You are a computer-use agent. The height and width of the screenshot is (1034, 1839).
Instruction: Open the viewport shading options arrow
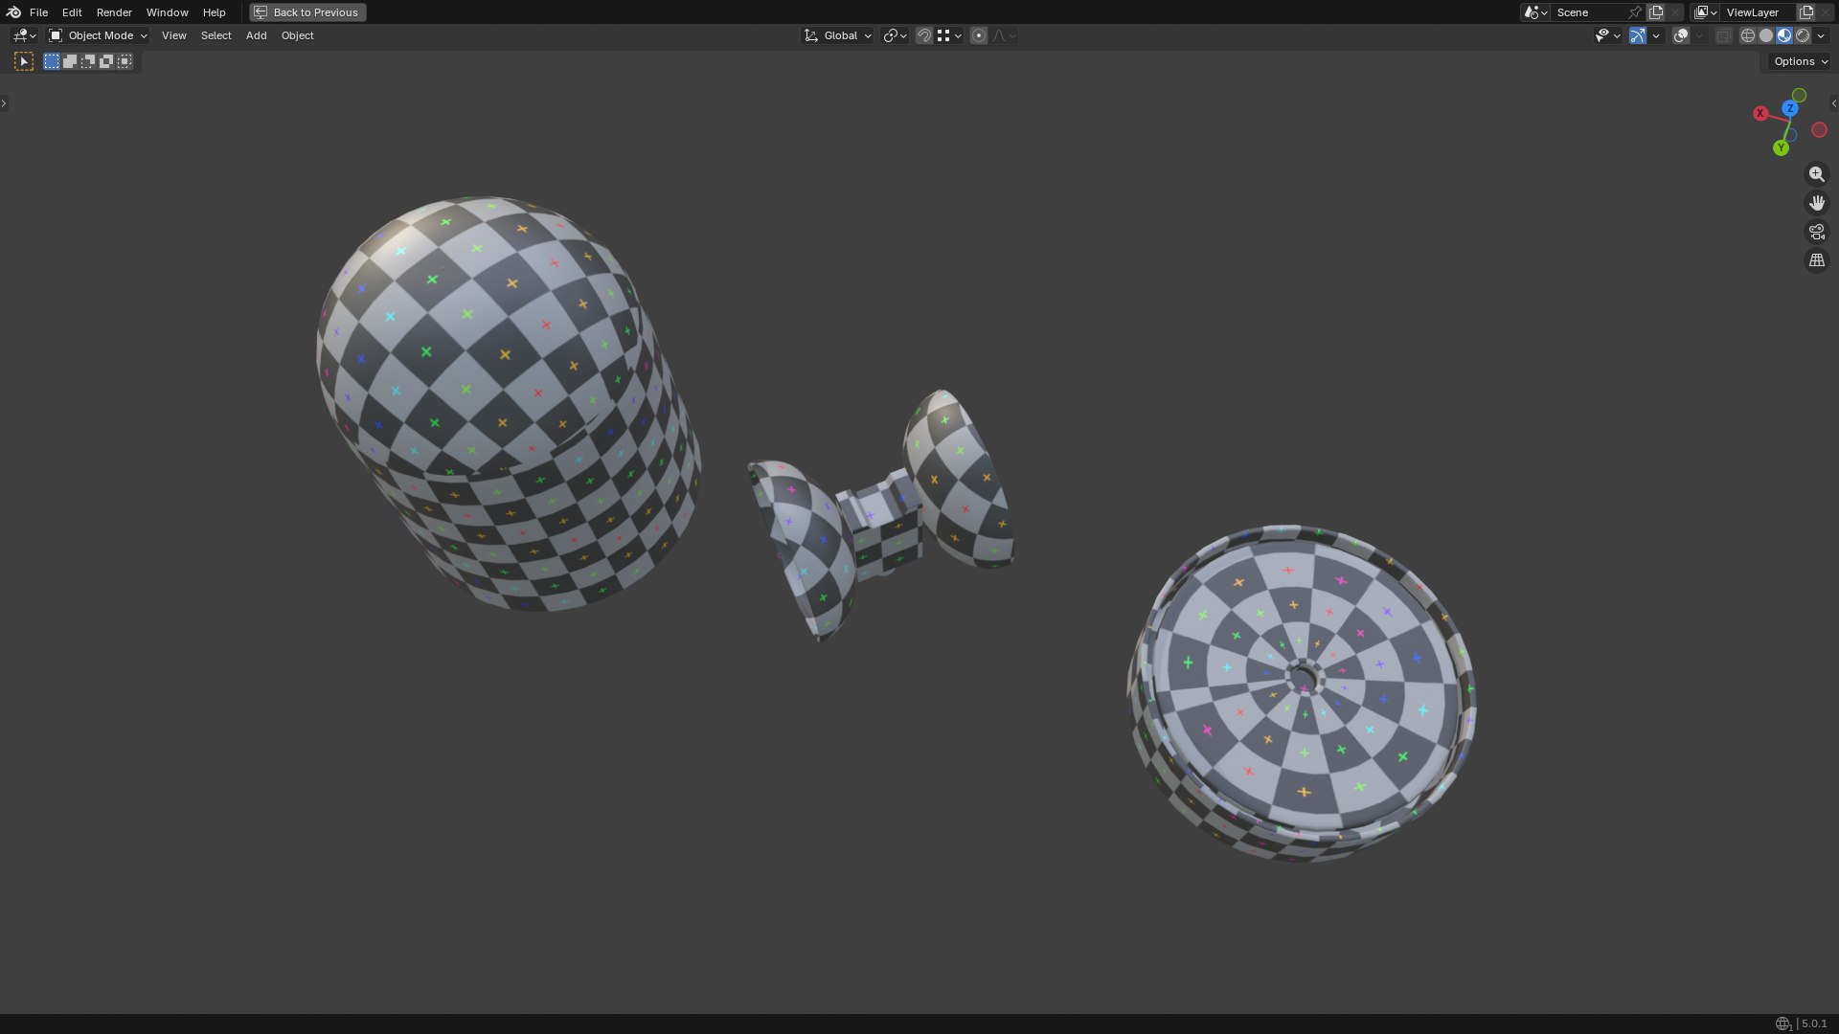pyautogui.click(x=1821, y=35)
